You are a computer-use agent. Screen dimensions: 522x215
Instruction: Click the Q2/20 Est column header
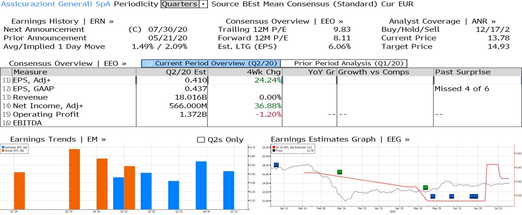(x=172, y=72)
